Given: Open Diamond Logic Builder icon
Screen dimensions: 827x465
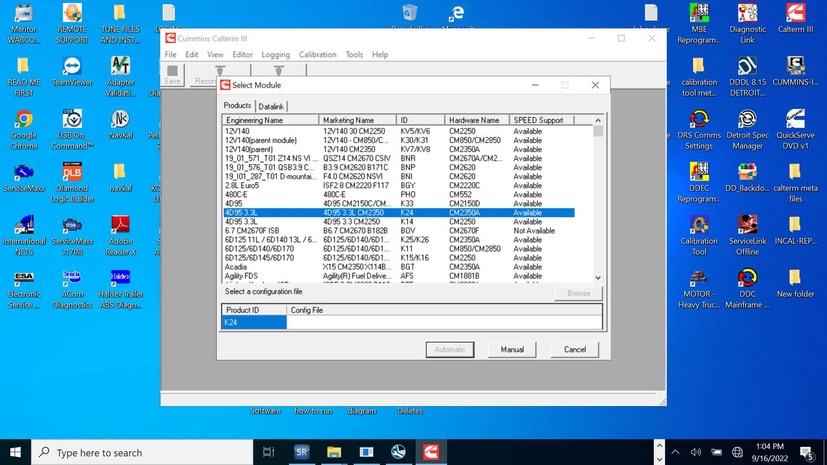Looking at the screenshot, I should [72, 183].
